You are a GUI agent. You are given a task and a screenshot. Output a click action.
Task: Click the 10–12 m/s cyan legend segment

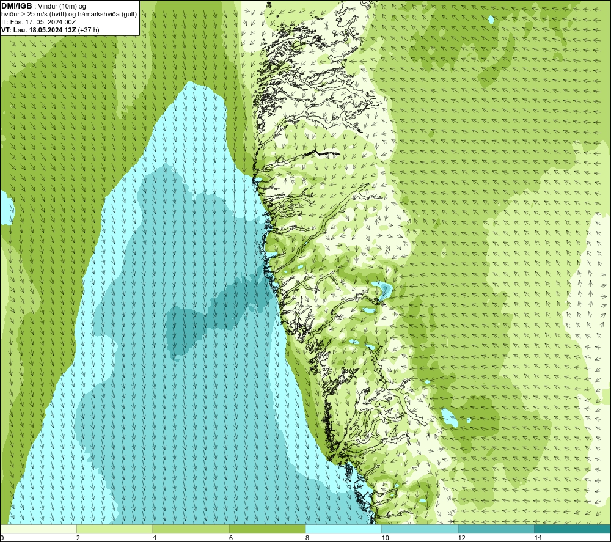(x=420, y=529)
